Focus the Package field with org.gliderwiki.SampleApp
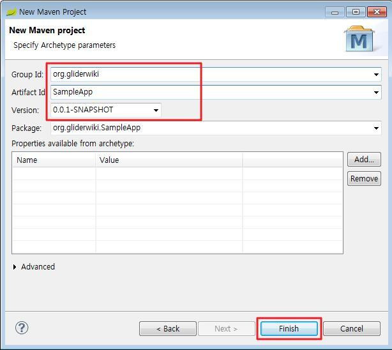Screen dimensions: 392x350 (216, 128)
